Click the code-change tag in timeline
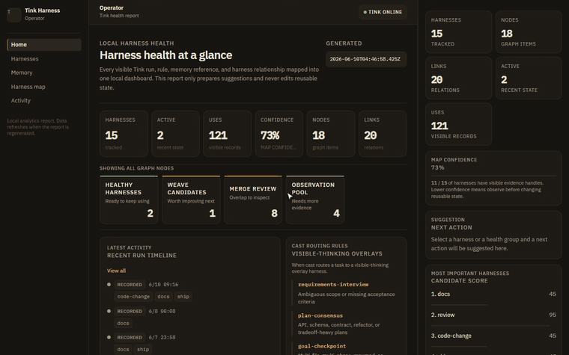The image size is (569, 355). tap(133, 296)
